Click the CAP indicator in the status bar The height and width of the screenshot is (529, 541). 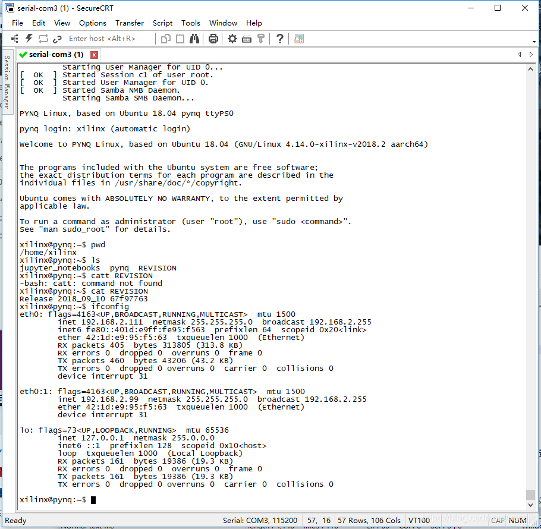(498, 520)
